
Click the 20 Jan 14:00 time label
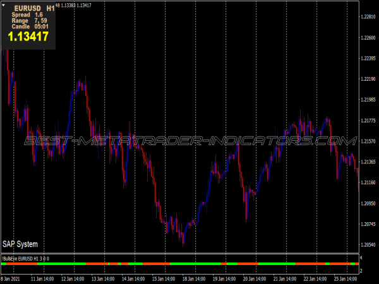255,279
